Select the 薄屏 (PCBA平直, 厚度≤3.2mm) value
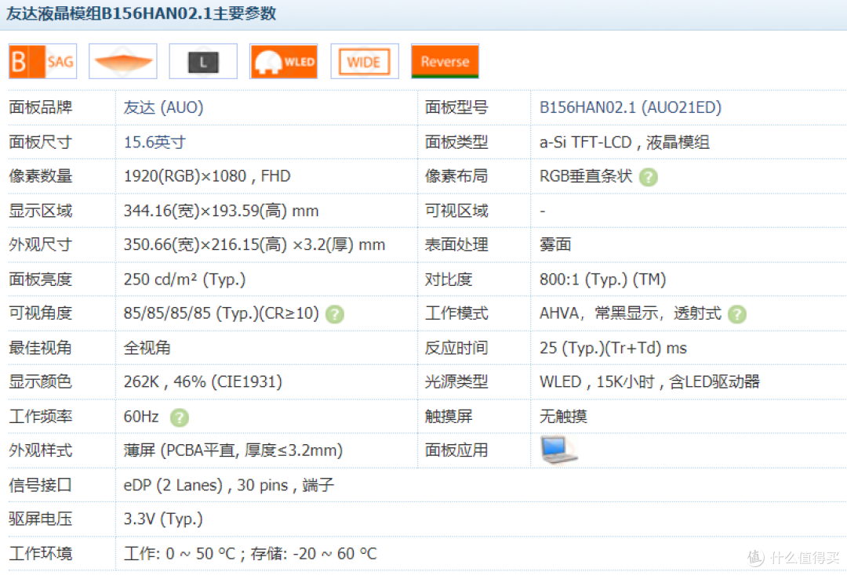 233,450
